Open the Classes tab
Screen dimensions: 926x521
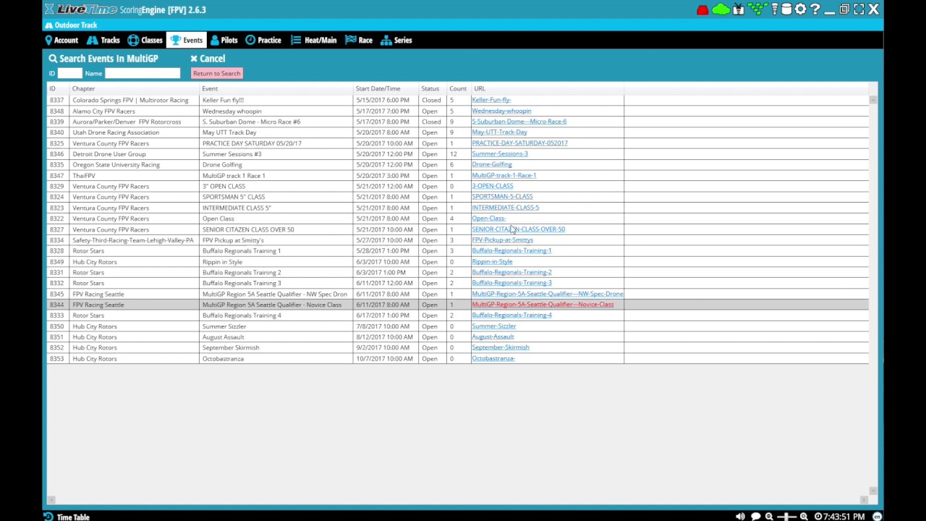click(145, 41)
